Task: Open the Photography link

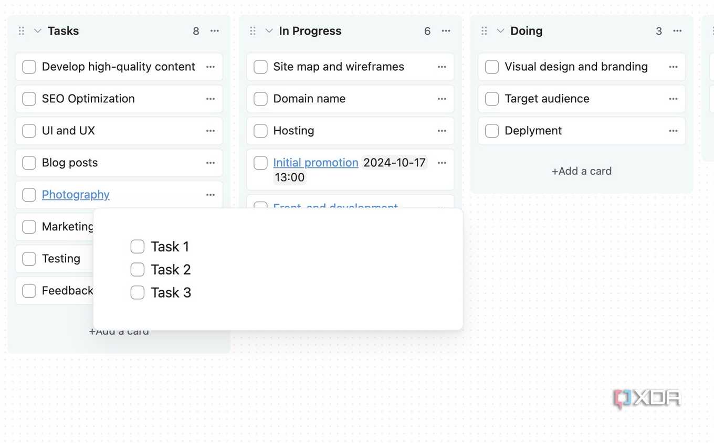Action: (76, 195)
